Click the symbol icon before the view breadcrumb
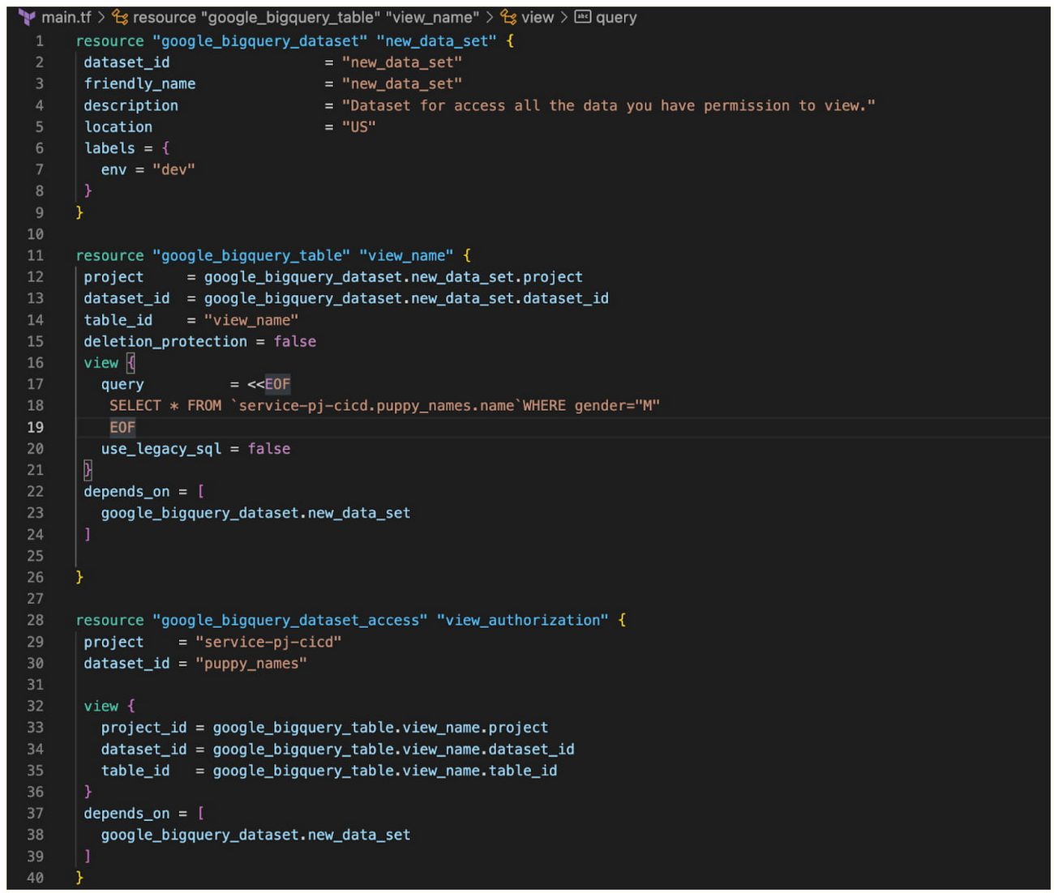The width and height of the screenshot is (1054, 893). click(508, 17)
